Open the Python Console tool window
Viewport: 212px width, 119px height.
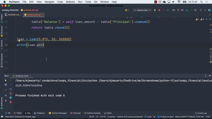click(92, 113)
